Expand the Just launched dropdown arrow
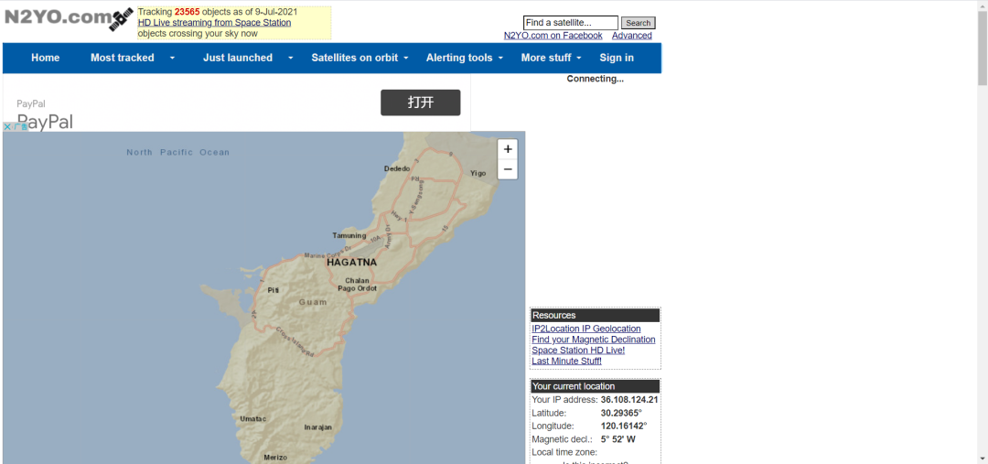 pos(291,58)
